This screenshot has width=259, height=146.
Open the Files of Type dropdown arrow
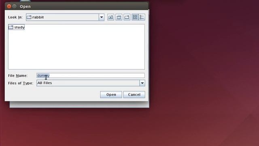click(x=142, y=83)
